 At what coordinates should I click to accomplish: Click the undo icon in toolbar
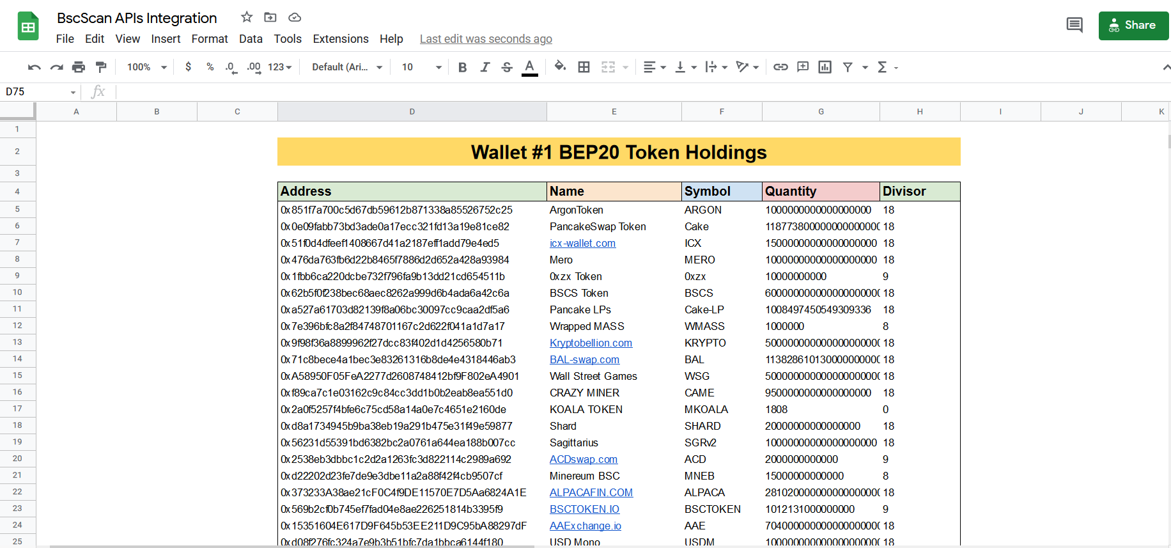(x=35, y=67)
